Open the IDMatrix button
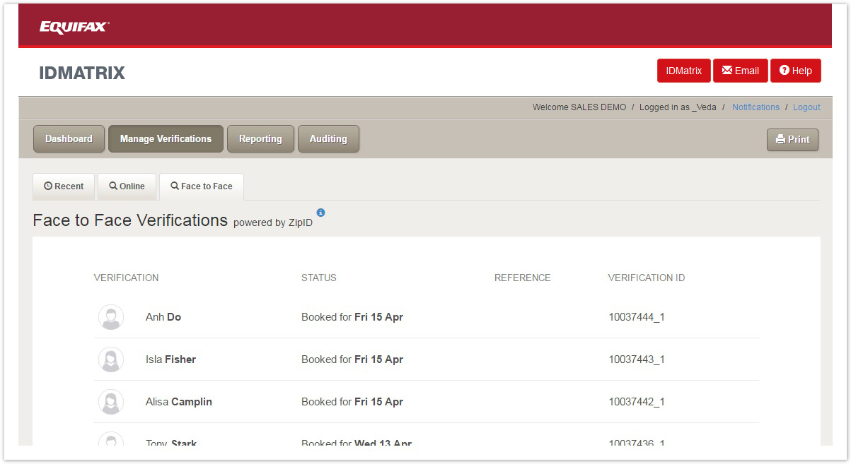Viewport: 851px width, 464px height. click(684, 71)
